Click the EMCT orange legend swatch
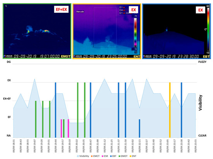Viewport: 213px width, 159px height. click(x=92, y=156)
